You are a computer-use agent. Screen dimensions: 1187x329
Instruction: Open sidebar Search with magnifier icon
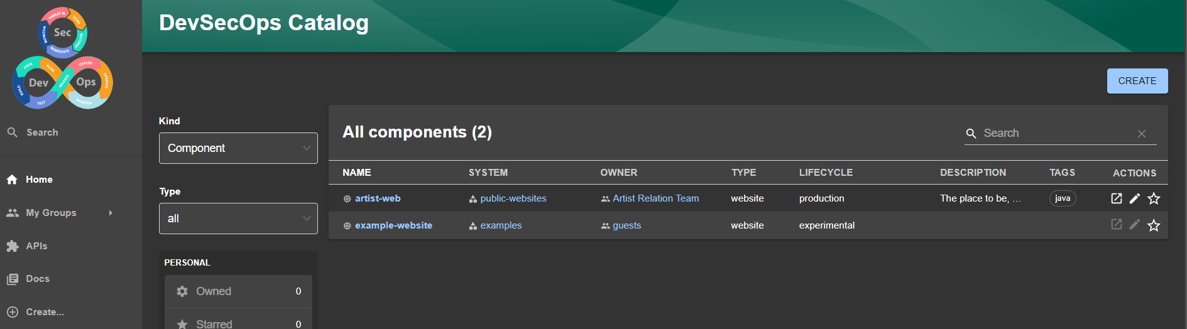coord(13,132)
